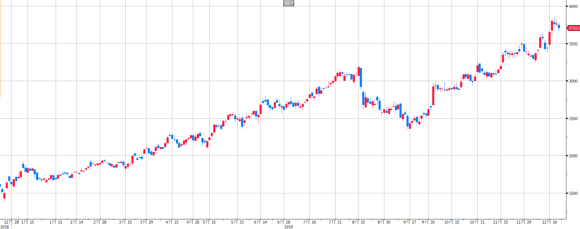Open the chart type dropdown arrow
This screenshot has height=229, width=580.
[x=292, y=3]
